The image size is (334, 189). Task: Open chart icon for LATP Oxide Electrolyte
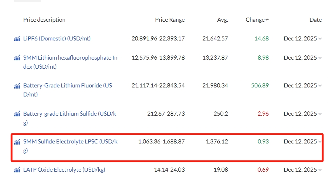[x=17, y=170]
